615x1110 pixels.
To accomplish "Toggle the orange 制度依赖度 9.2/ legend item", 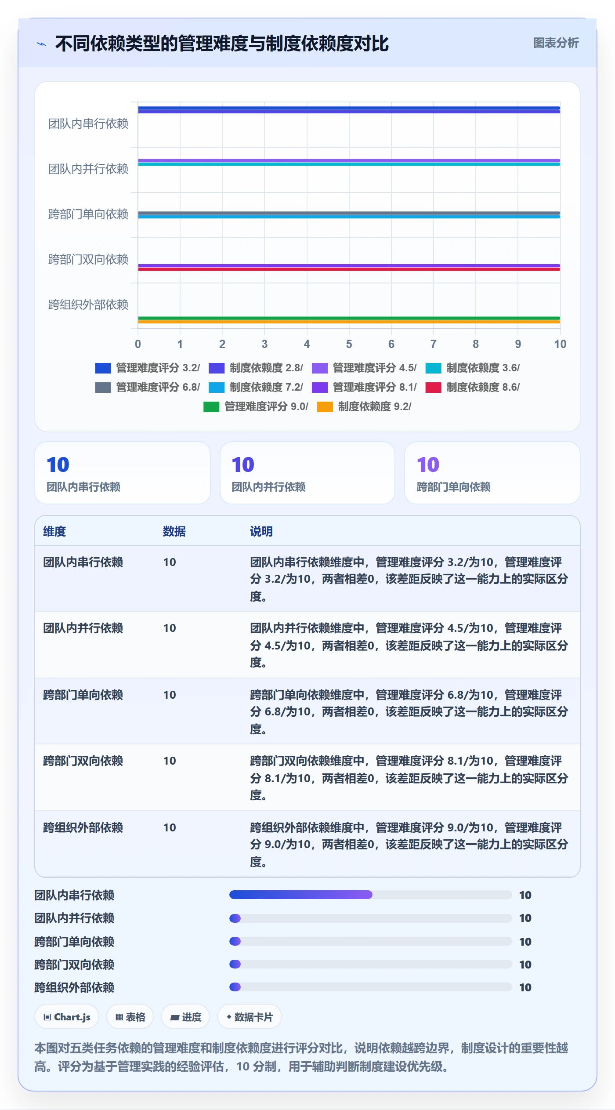I will pos(364,406).
